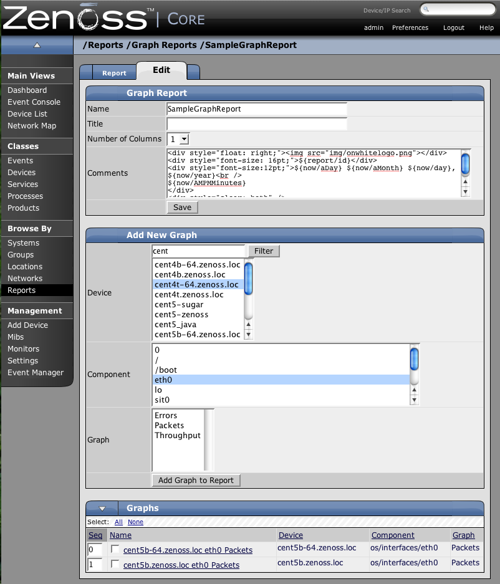
Task: Open Preferences
Action: tap(410, 27)
